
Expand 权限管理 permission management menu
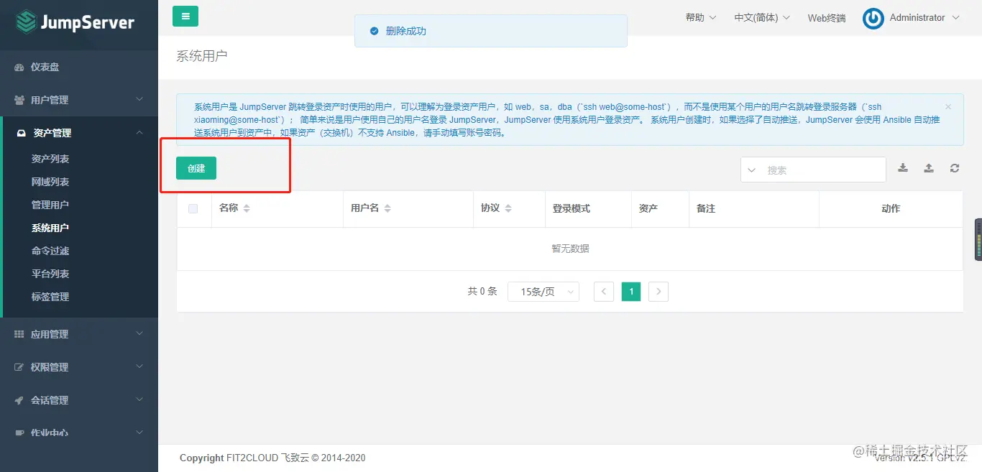[x=79, y=367]
